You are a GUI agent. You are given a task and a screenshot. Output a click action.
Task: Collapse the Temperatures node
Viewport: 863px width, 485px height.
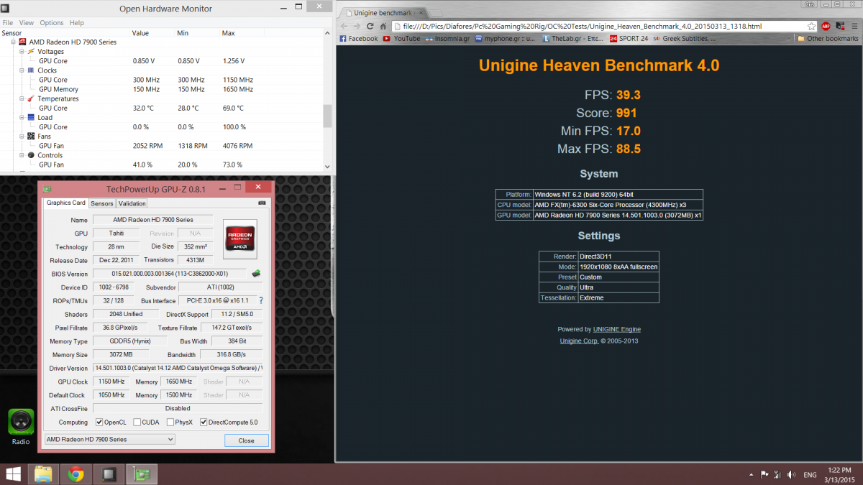coord(22,98)
